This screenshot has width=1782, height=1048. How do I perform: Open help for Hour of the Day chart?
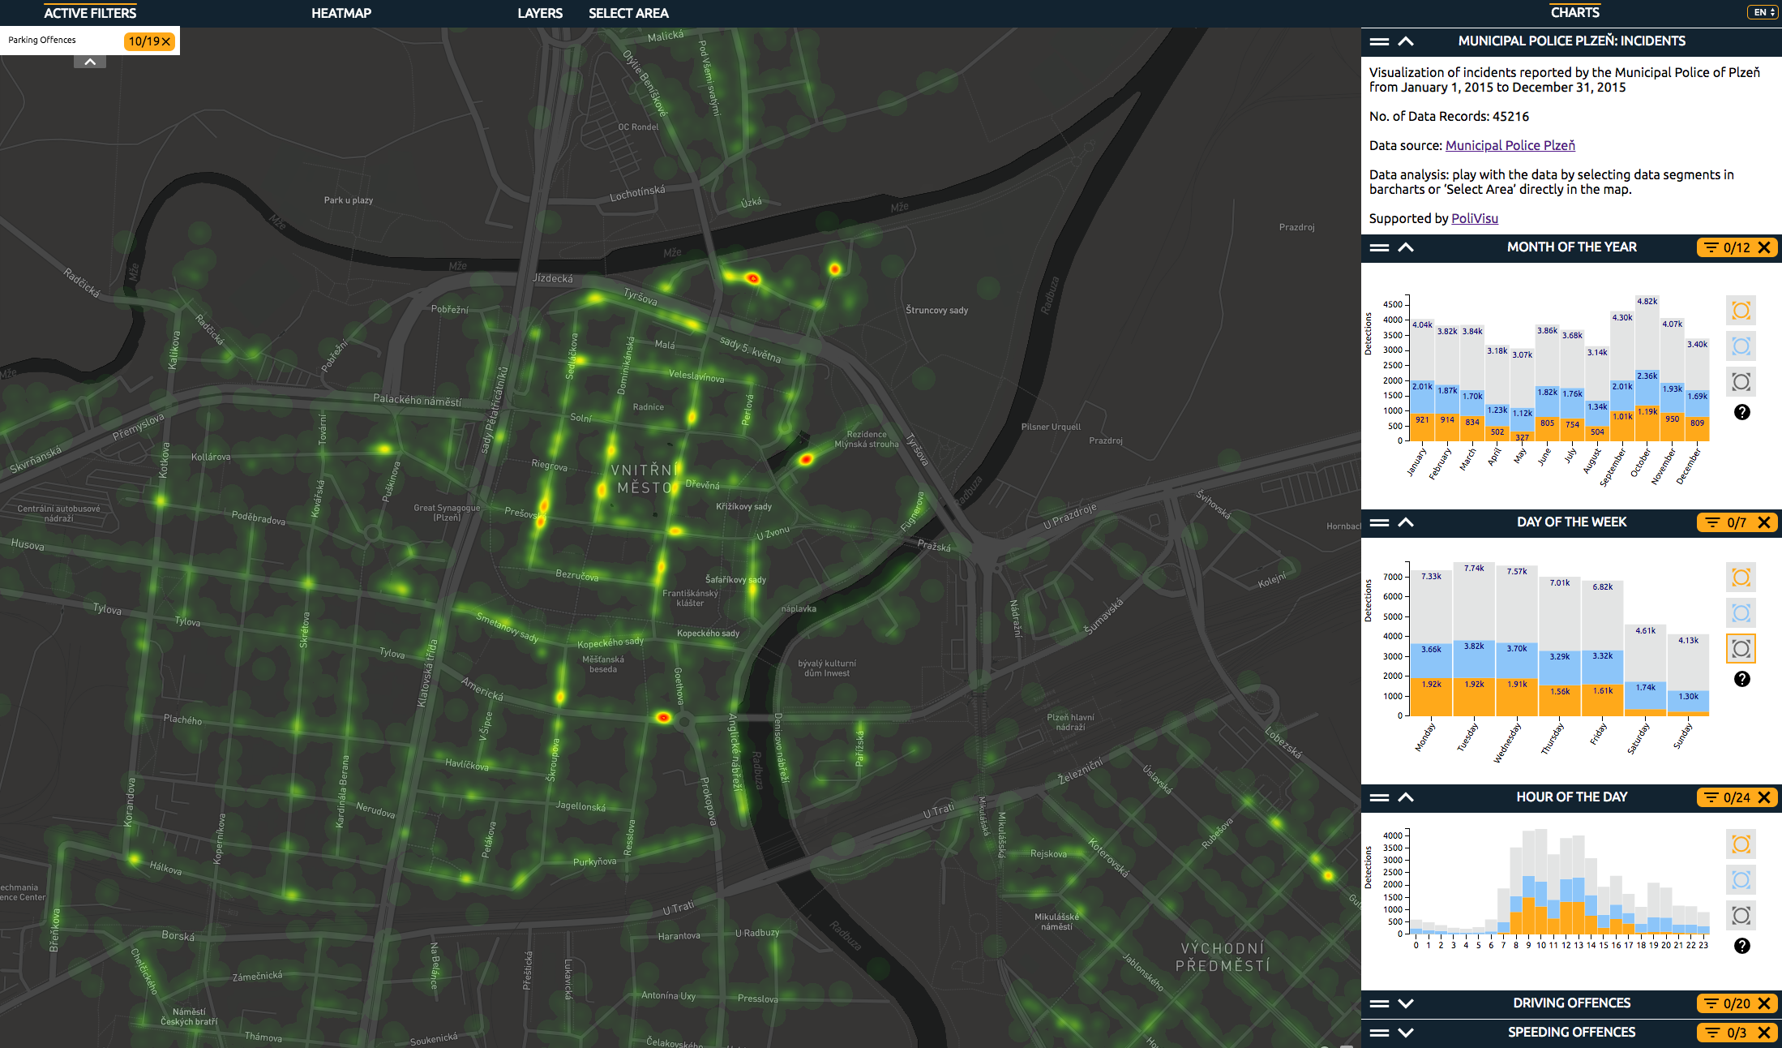[1741, 946]
